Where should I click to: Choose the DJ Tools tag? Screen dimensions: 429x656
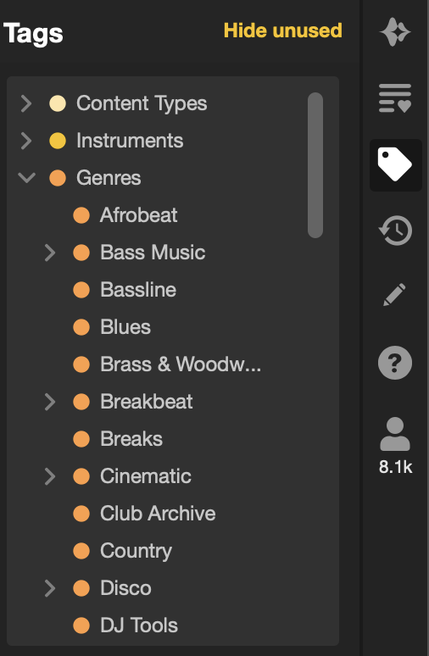click(x=139, y=625)
